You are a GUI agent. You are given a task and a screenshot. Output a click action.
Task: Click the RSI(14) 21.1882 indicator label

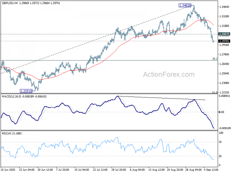12,133
